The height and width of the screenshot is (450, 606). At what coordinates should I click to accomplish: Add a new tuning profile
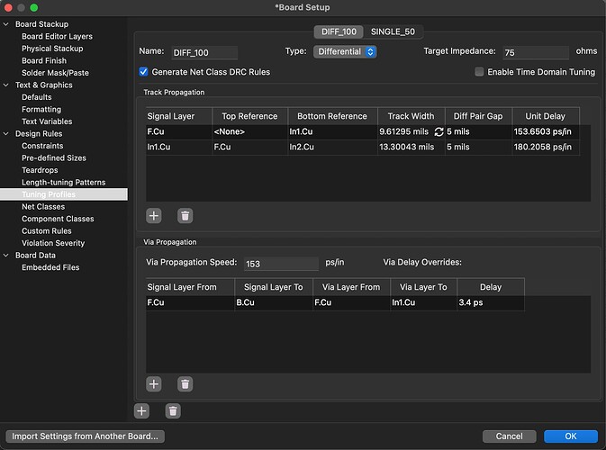[x=141, y=411]
